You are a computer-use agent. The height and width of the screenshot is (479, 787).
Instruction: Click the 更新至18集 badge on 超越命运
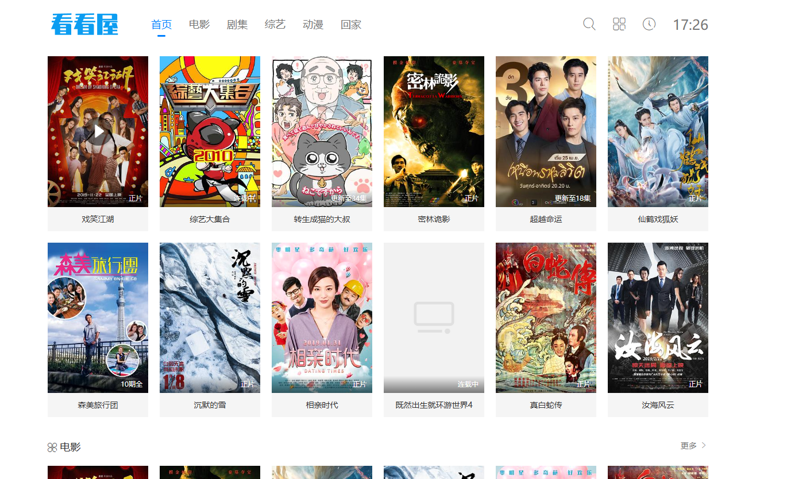[572, 198]
